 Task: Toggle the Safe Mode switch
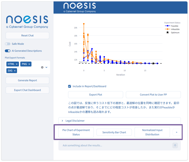point(8,44)
